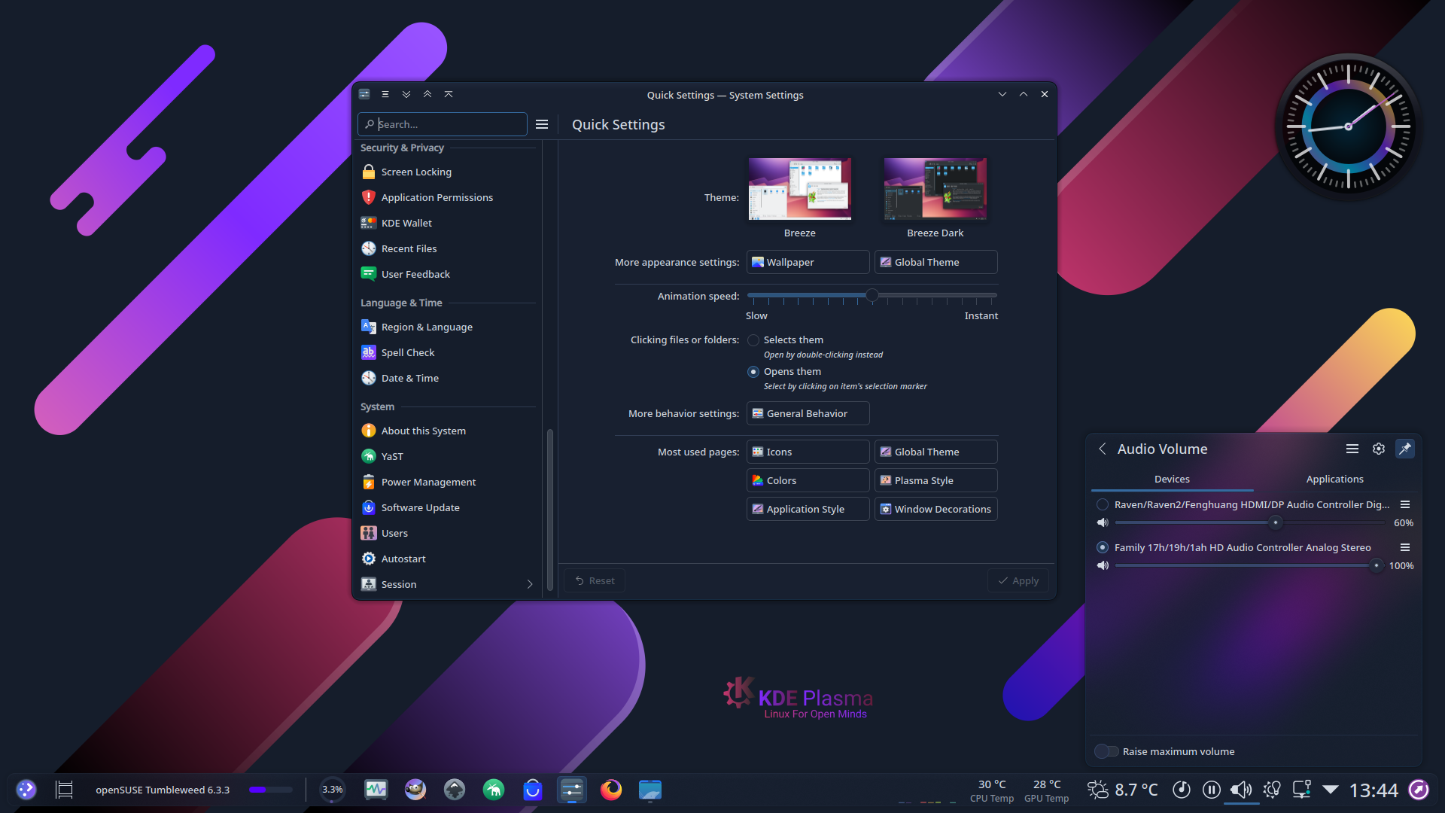Adjust Family 17h Analog Stereo volume slider
The image size is (1445, 813).
pos(1250,565)
